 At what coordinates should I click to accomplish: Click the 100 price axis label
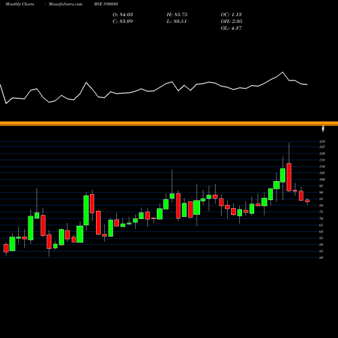point(322,180)
